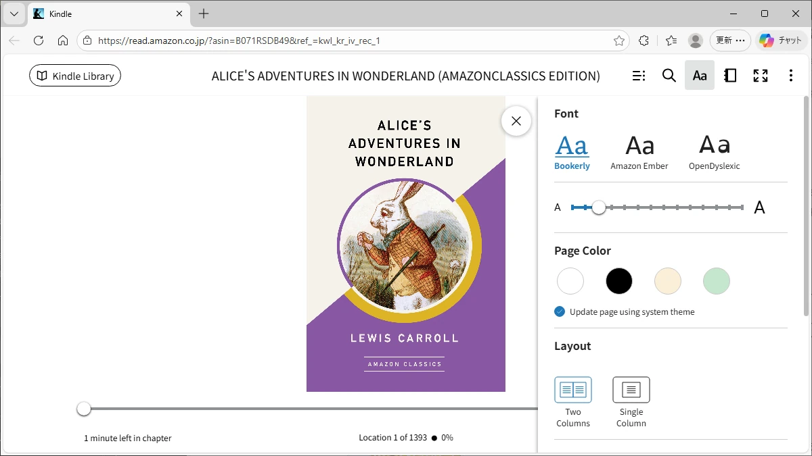Enter full screen reading mode
The height and width of the screenshot is (456, 812).
click(x=761, y=76)
